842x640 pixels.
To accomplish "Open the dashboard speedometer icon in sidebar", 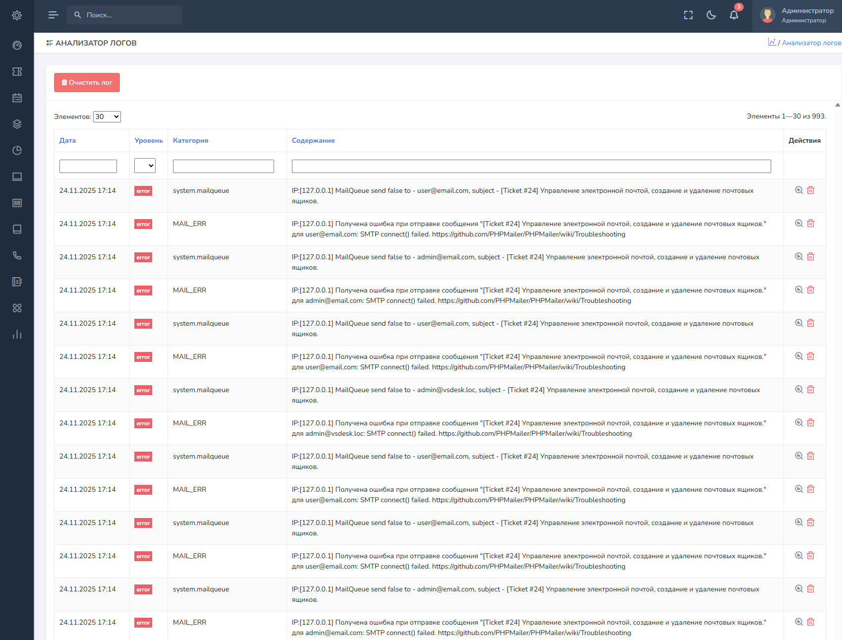I will [17, 46].
